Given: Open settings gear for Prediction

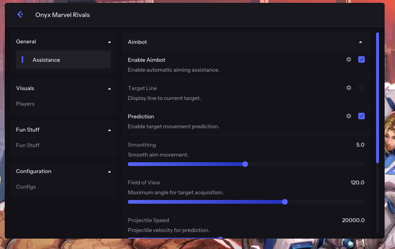Looking at the screenshot, I should 349,116.
